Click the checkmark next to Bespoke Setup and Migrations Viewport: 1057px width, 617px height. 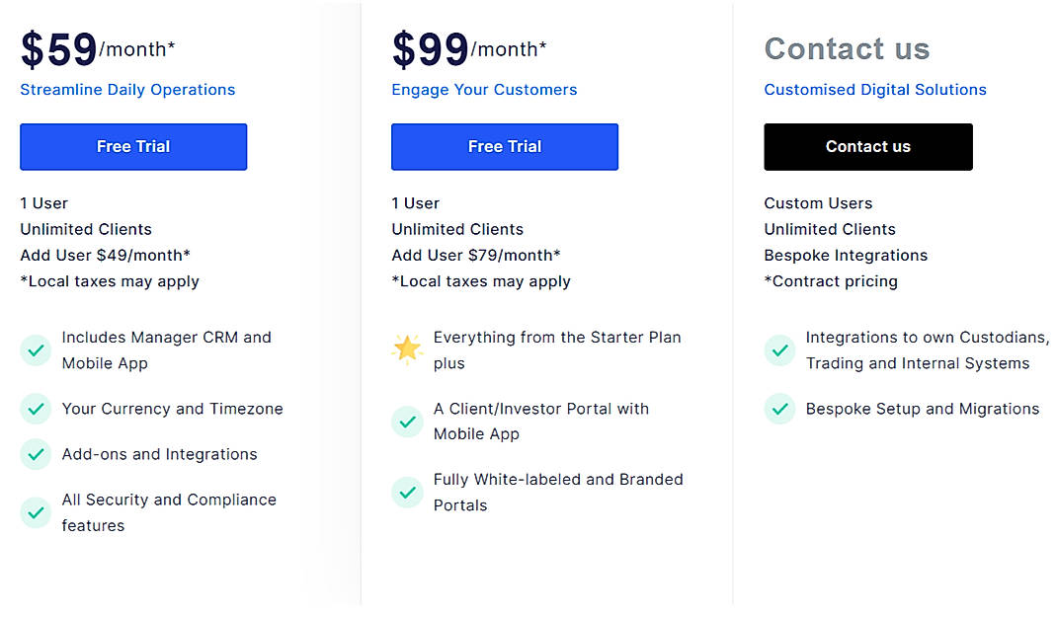778,409
